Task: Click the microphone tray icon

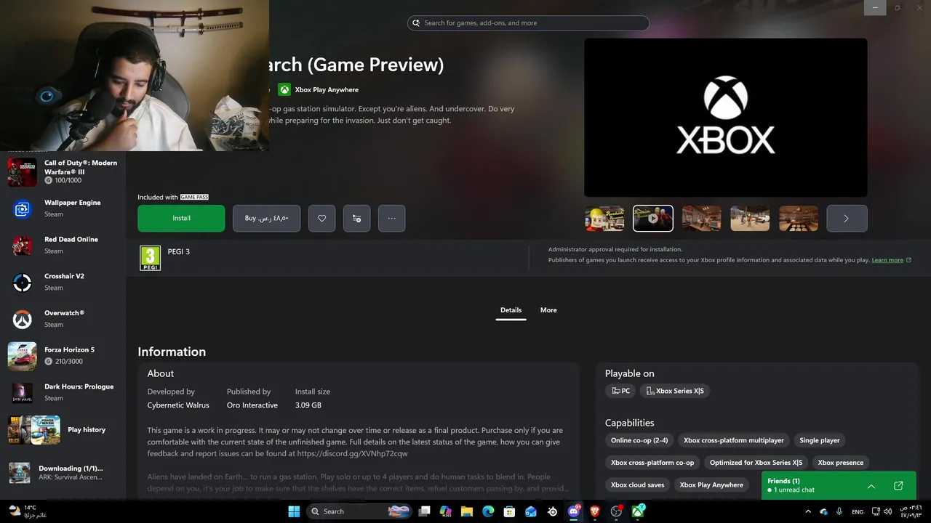Action: [839, 511]
